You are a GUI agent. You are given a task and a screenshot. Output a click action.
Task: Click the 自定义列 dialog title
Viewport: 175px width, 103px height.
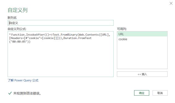tap(17, 10)
